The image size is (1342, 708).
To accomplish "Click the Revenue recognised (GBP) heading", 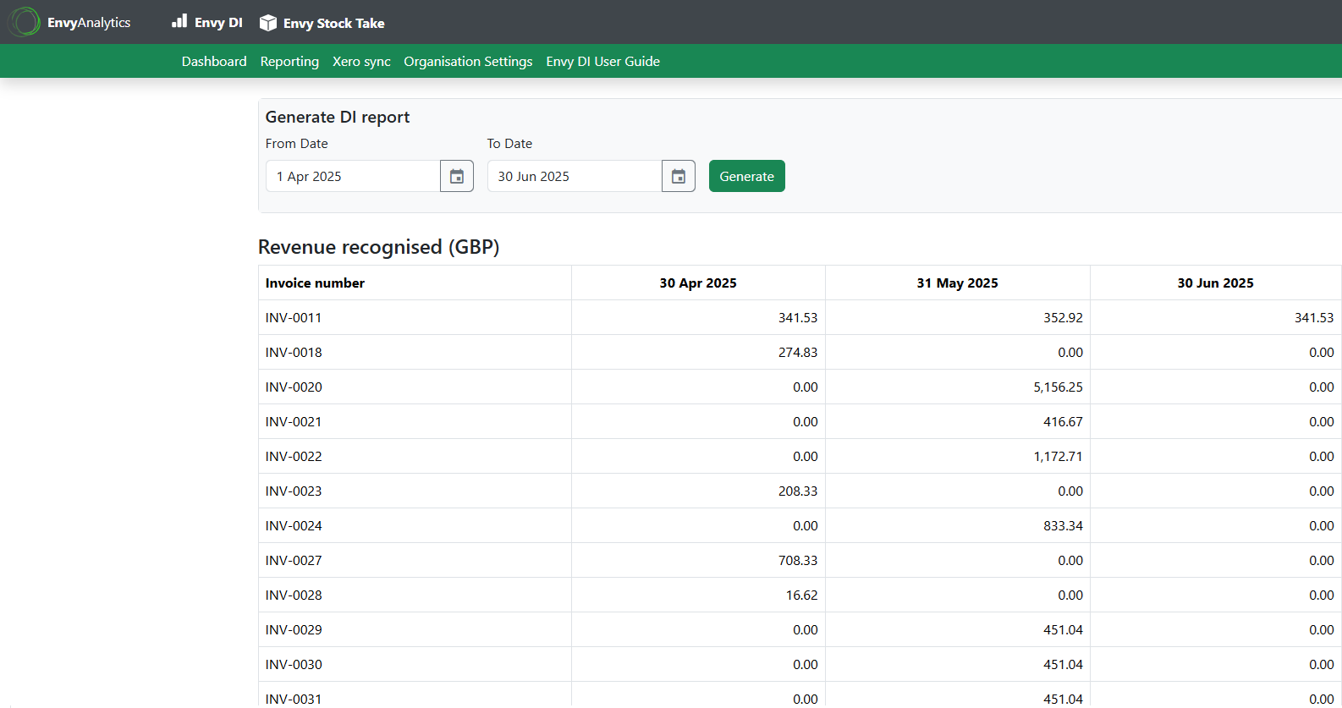I will pyautogui.click(x=378, y=247).
